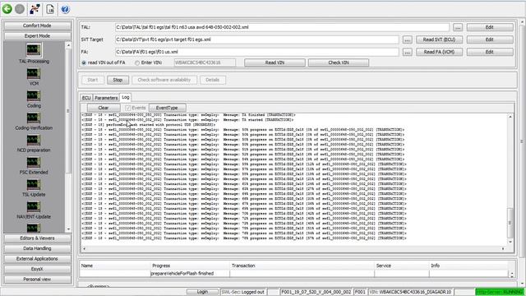Click the Login button in status bar
The height and width of the screenshot is (296, 526).
point(202,292)
